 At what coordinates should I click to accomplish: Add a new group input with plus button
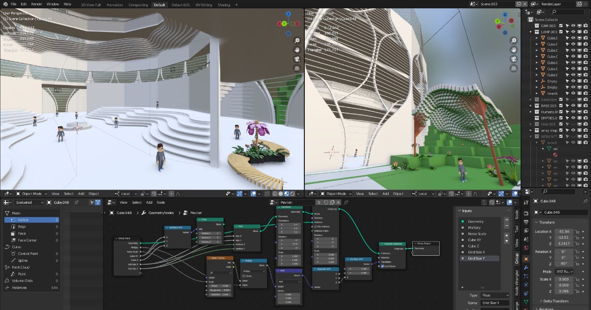coord(507,220)
